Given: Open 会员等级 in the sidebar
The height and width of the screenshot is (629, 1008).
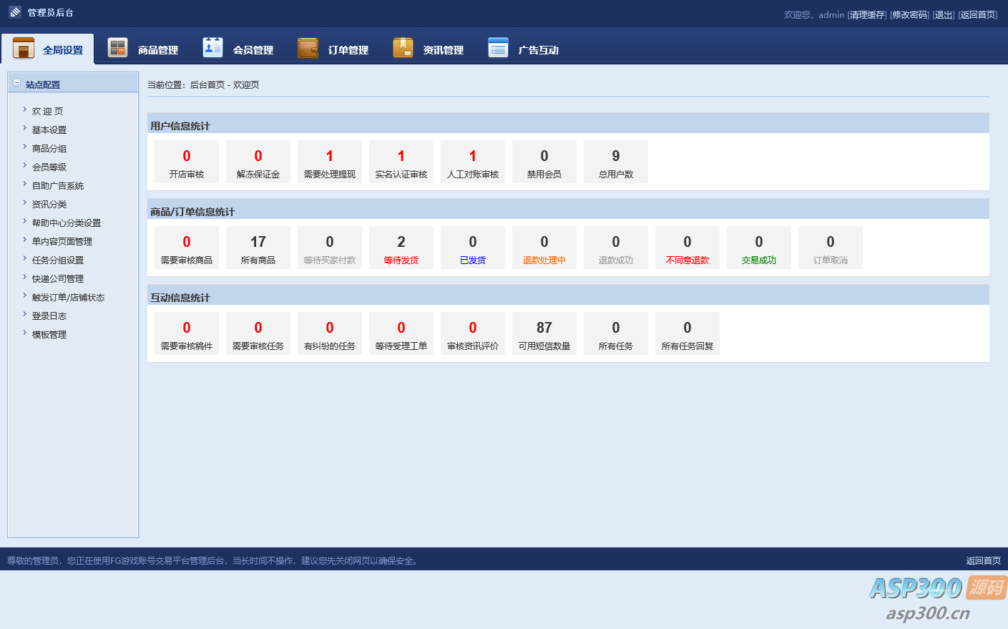Looking at the screenshot, I should click(x=49, y=167).
